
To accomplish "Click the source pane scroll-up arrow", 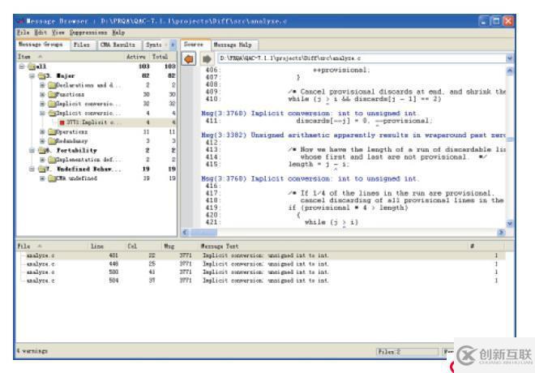I will coord(509,71).
